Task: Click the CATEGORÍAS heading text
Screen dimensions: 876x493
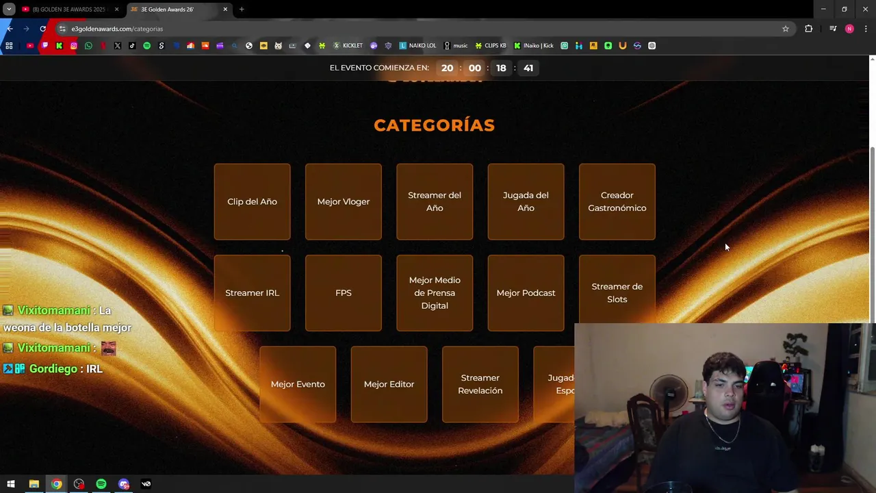Action: point(434,125)
